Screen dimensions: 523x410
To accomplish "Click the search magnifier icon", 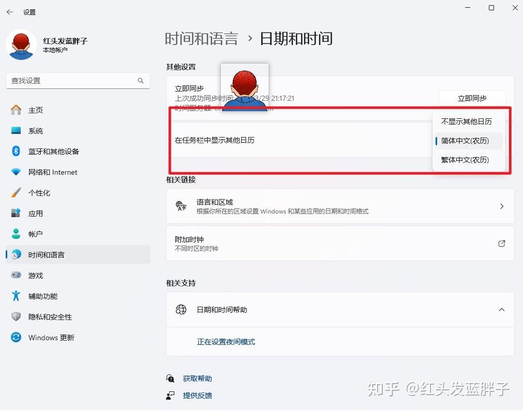I will pyautogui.click(x=140, y=81).
